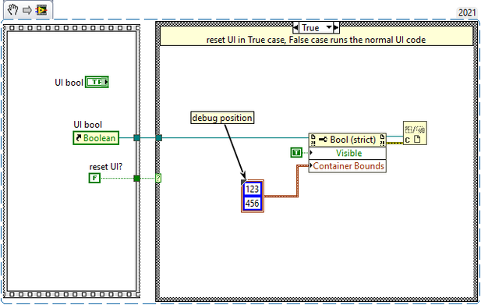This screenshot has width=481, height=305.
Task: Click the case selector question mark terminal
Action: click(x=158, y=178)
